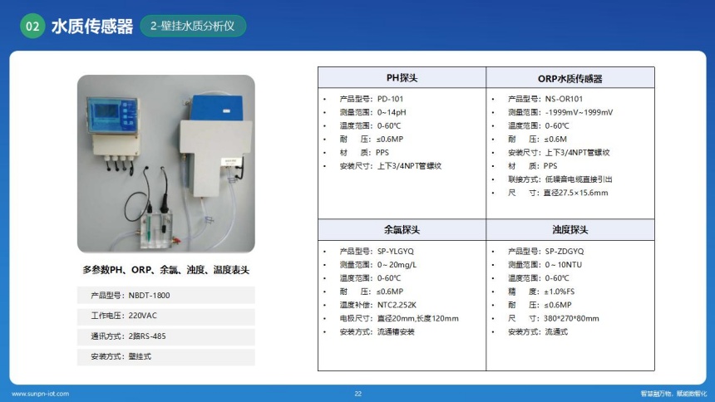This screenshot has height=402, width=715.
Task: Click 产品型号：SP-ZDGYQ line
Action: 546,251
